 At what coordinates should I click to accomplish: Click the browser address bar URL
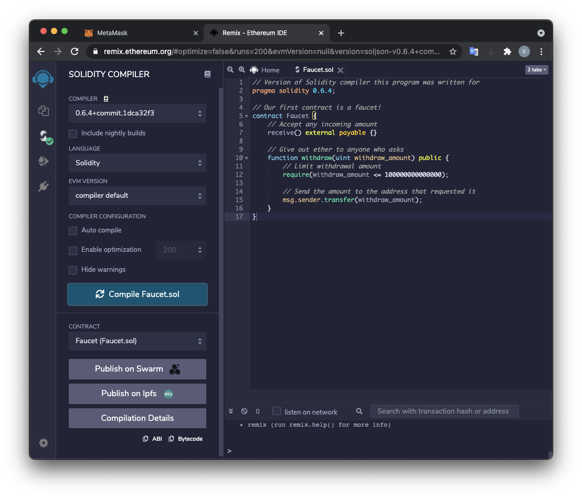pyautogui.click(x=272, y=51)
